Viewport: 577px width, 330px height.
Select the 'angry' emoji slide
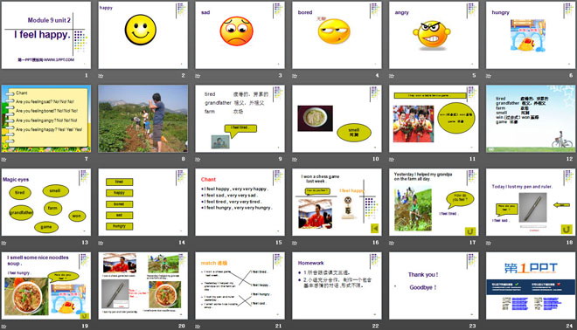(x=434, y=35)
